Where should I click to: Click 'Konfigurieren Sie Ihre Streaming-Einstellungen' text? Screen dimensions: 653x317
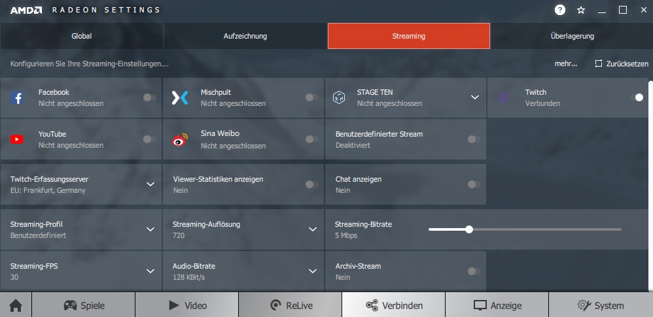pos(90,63)
